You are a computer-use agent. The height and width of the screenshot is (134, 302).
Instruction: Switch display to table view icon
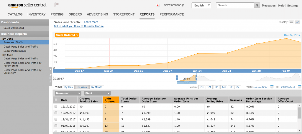pyautogui.click(x=291, y=22)
